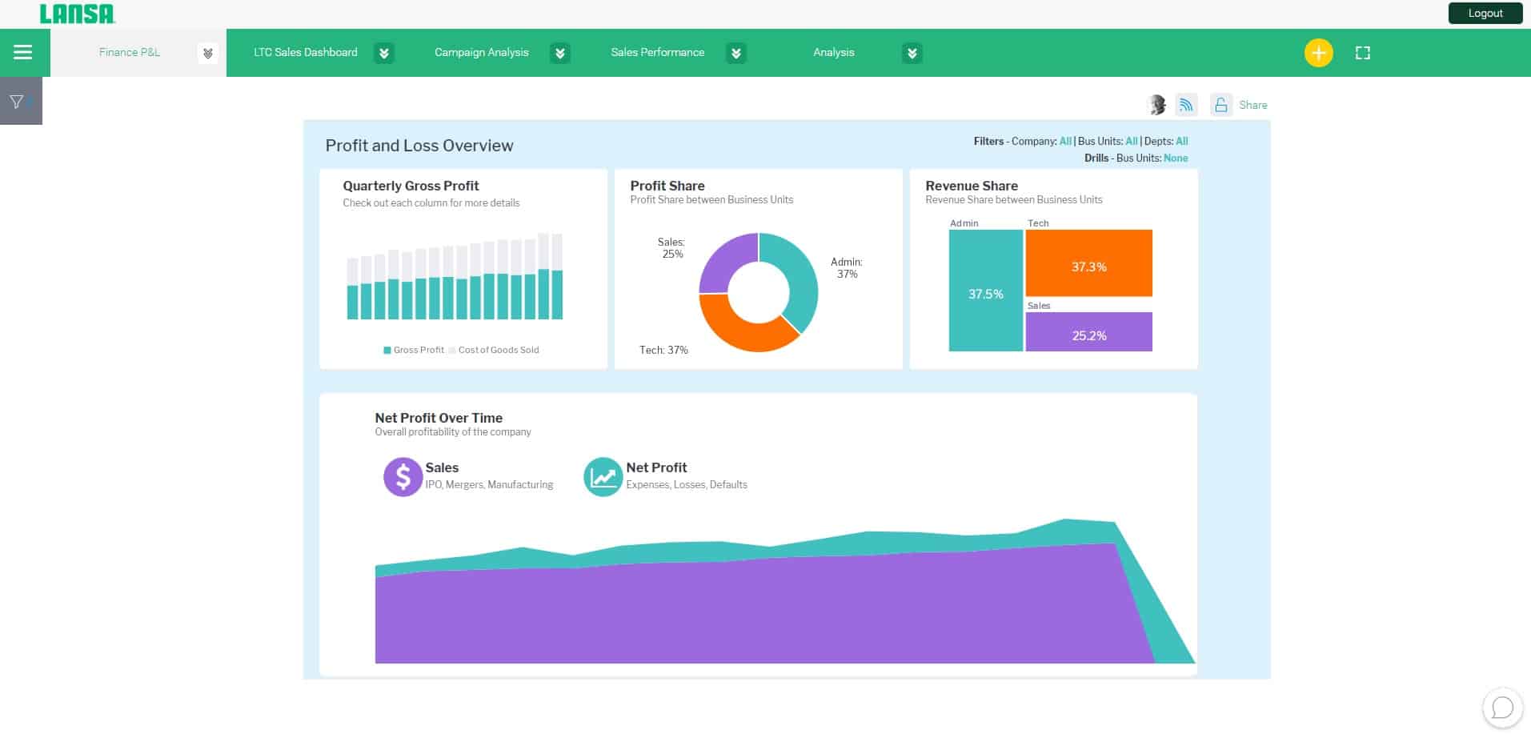Open the LTC Sales Dashboard dropdown
The image size is (1531, 734).
(384, 53)
